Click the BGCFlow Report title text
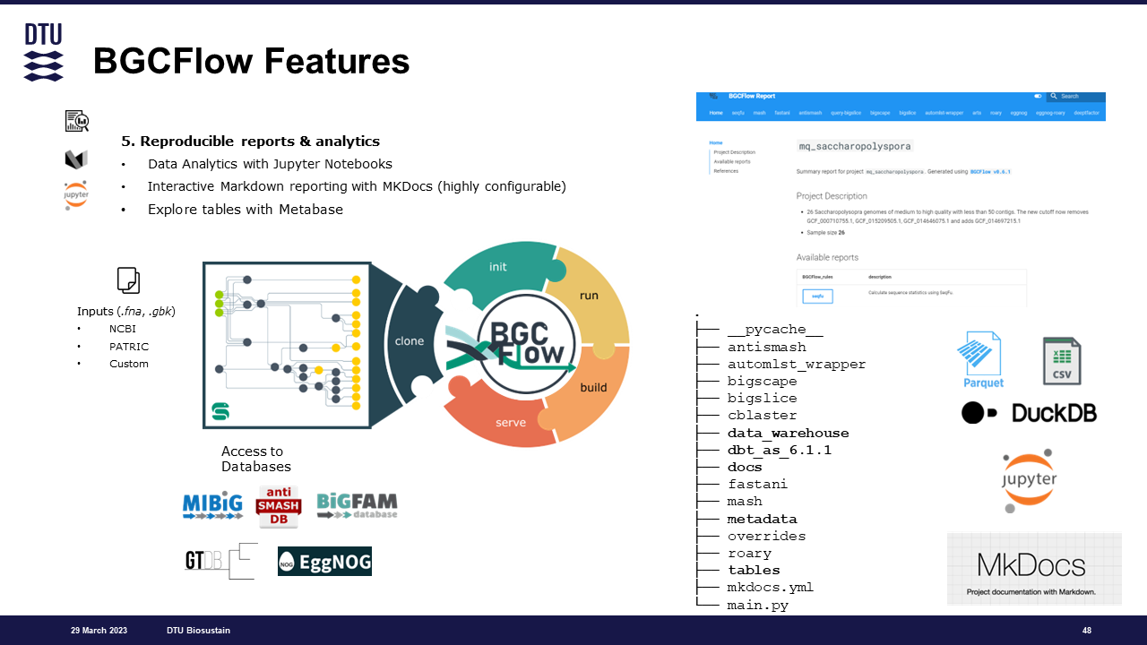Image resolution: width=1147 pixels, height=645 pixels. [x=752, y=96]
